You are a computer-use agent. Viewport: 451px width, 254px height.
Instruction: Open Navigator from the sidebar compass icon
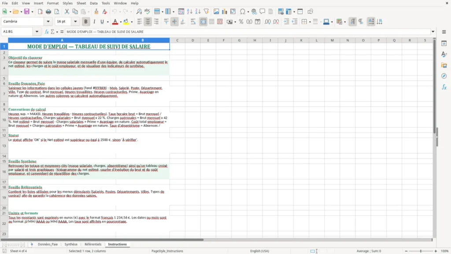coord(444,76)
